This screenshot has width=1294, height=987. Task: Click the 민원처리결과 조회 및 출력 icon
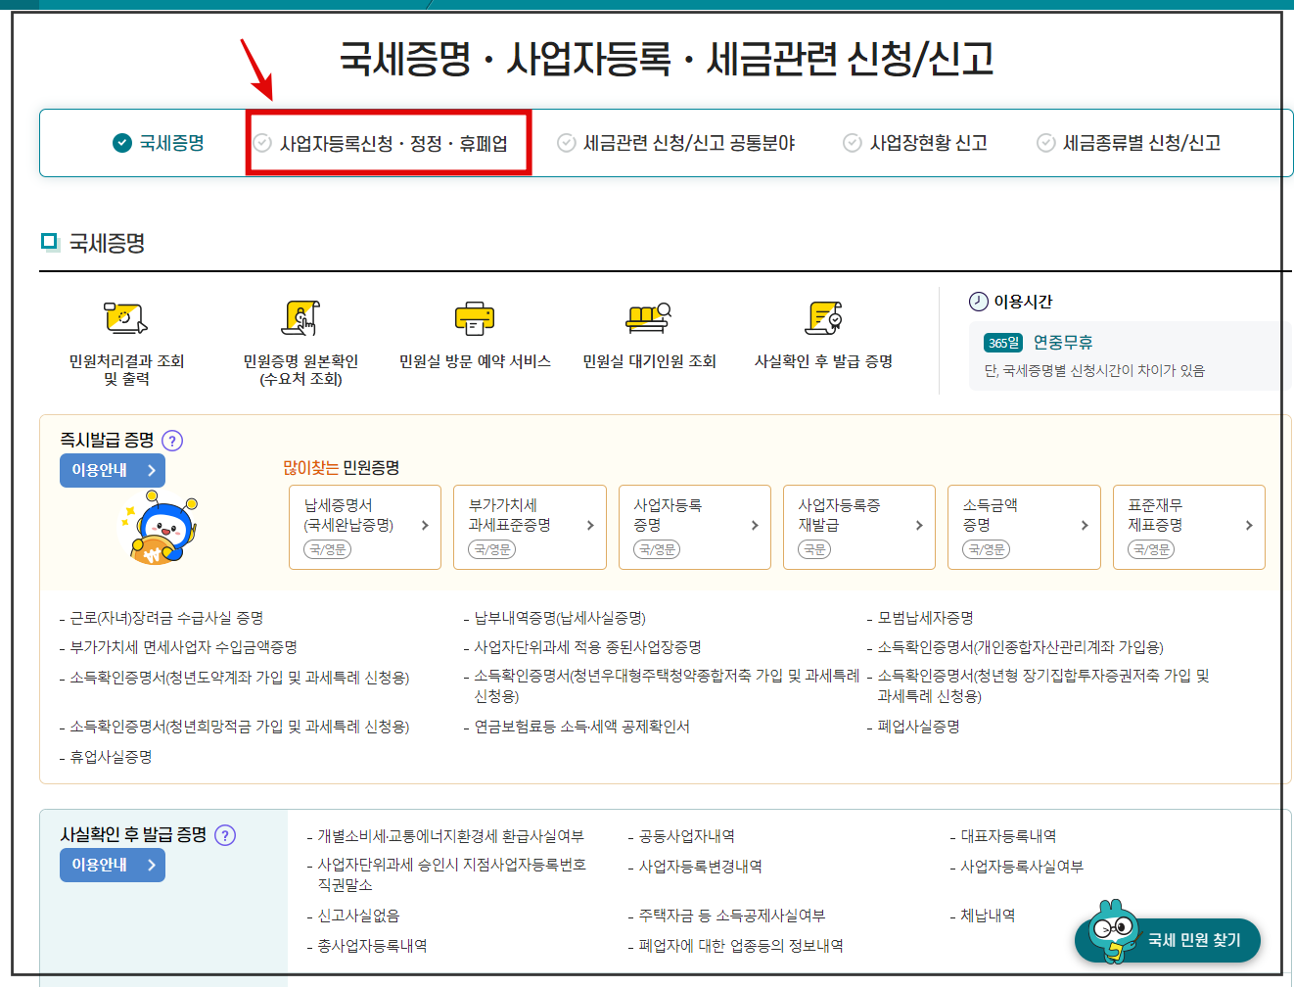[126, 318]
